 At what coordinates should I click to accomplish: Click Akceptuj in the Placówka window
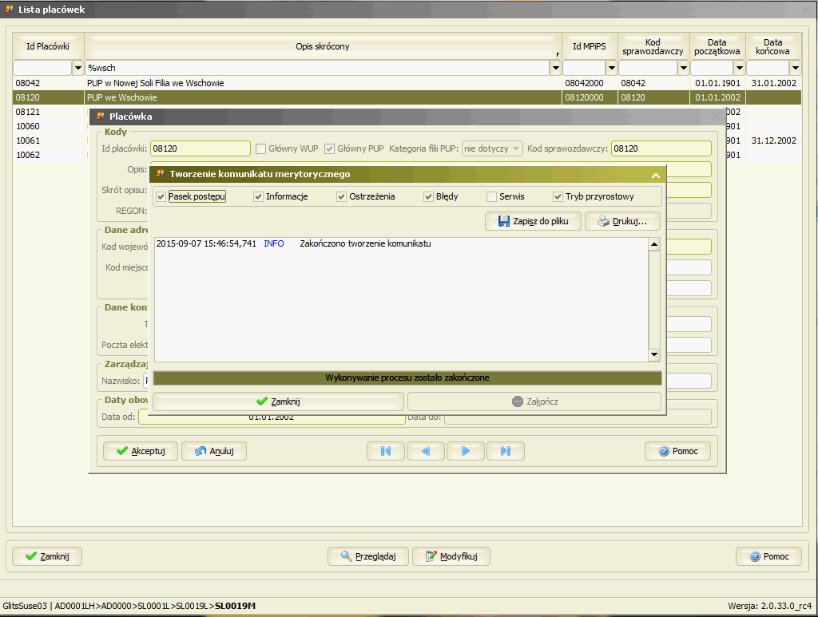[141, 451]
